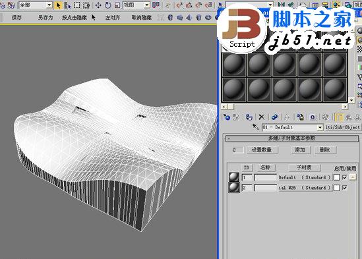Toggle the 3D Snaps tool
Image resolution: width=362 pixels, height=259 pixels.
tap(179, 5)
